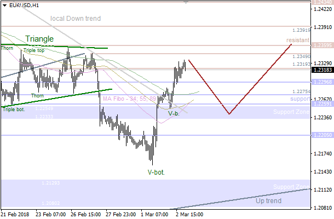The image size is (334, 219).
Task: Select the 'MA Fibo - 34; 55; 89' label
Action: point(129,99)
